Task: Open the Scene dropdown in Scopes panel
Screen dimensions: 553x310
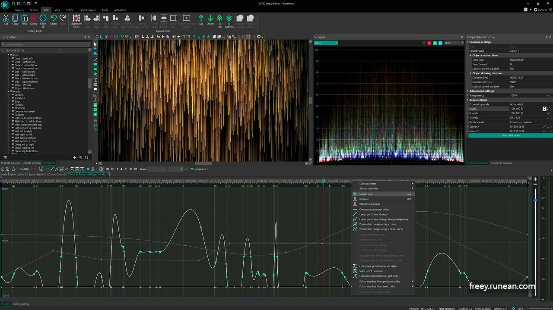Action: [325, 43]
